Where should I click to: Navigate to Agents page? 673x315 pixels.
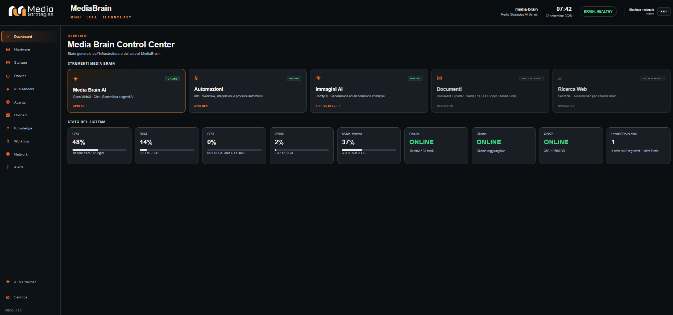[30, 102]
